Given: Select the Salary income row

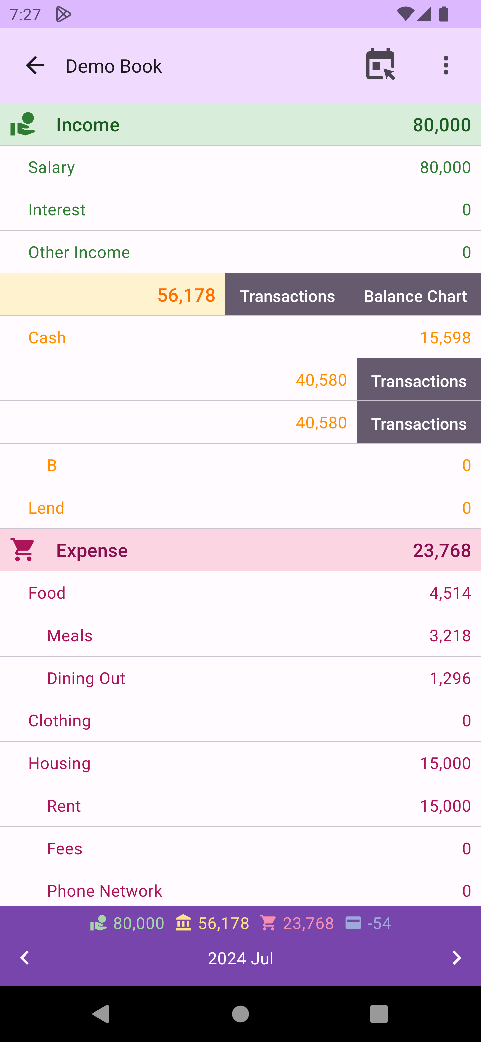Looking at the screenshot, I should [240, 167].
